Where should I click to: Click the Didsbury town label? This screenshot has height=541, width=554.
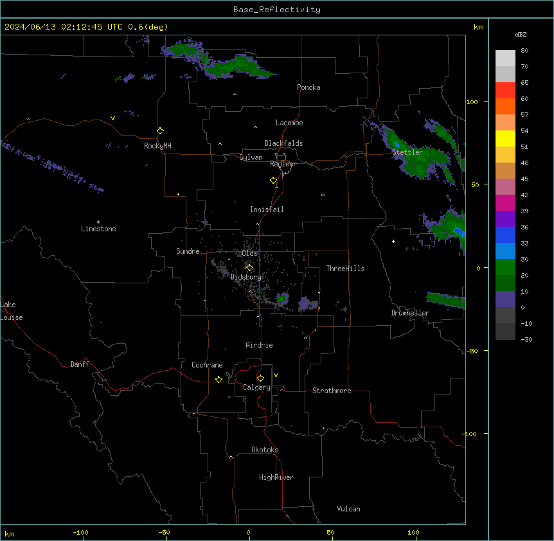pyautogui.click(x=246, y=277)
